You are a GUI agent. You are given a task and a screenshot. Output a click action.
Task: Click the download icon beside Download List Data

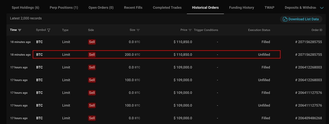point(285,19)
